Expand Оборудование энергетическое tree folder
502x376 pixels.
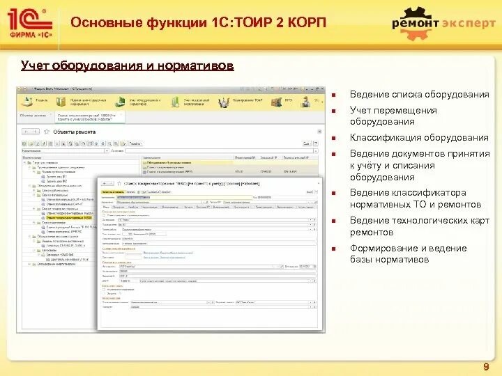[x=29, y=265]
